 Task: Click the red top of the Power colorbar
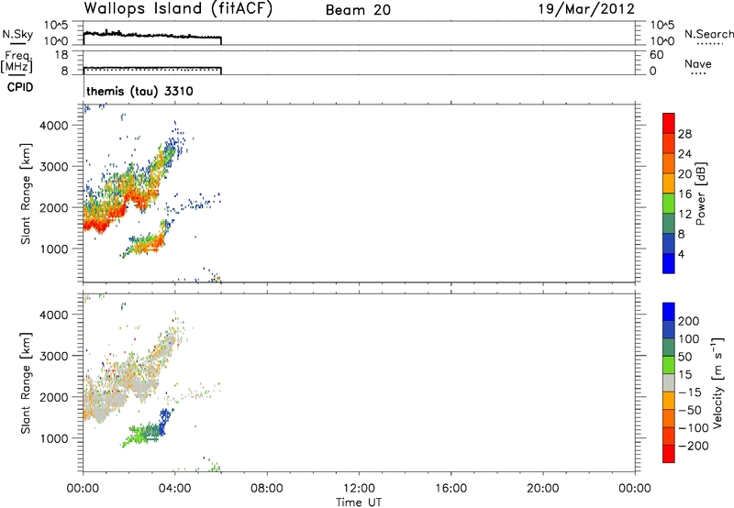(x=669, y=123)
